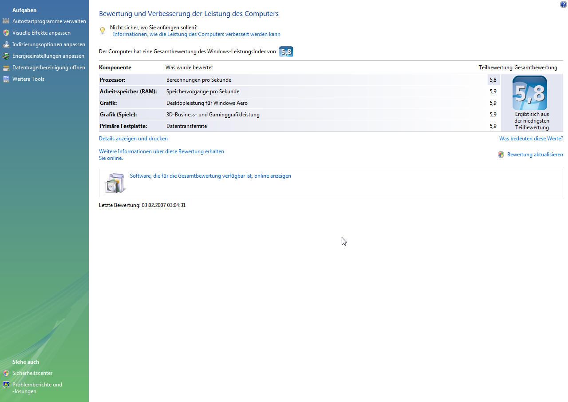Click the Arbeitsspeicher 5,9 subscore
Viewport: 568px width, 402px height.
(x=493, y=92)
